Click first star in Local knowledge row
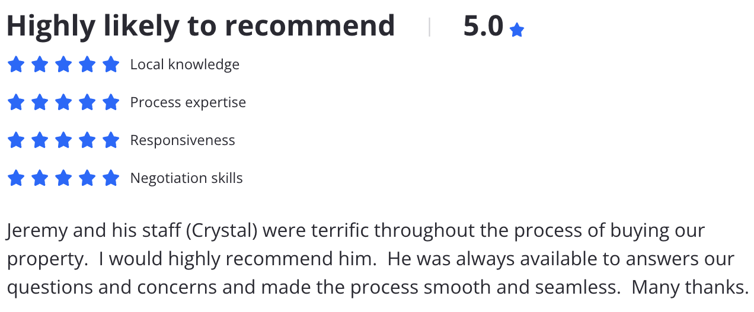This screenshot has width=754, height=312. 16,65
